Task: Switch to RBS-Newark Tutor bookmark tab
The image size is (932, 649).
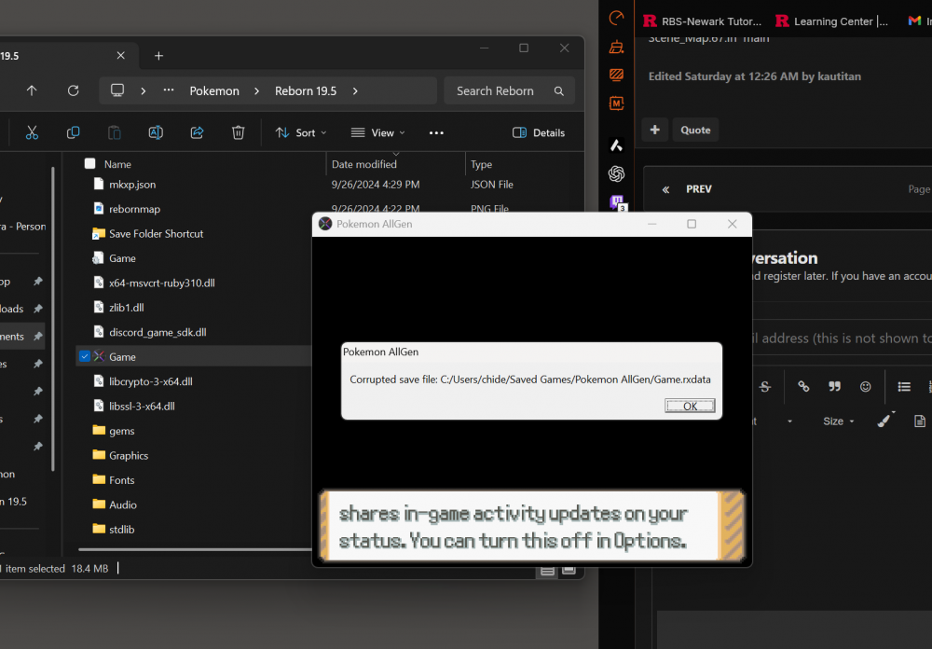Action: (x=702, y=21)
